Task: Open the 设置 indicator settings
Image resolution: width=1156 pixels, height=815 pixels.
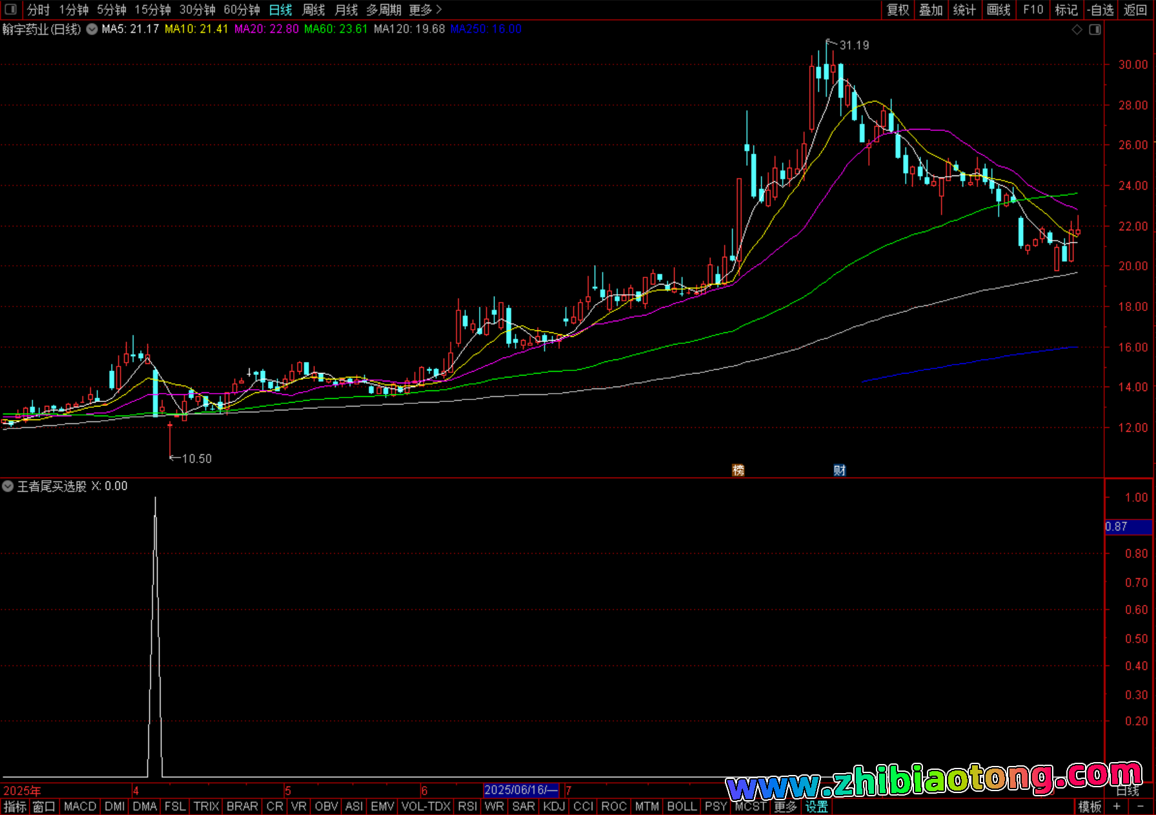Action: (816, 807)
